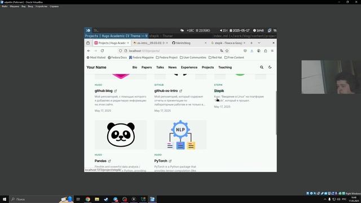Click the NLP gear thumbnail image
Image resolution: width=361 pixels, height=203 pixels.
point(180,135)
